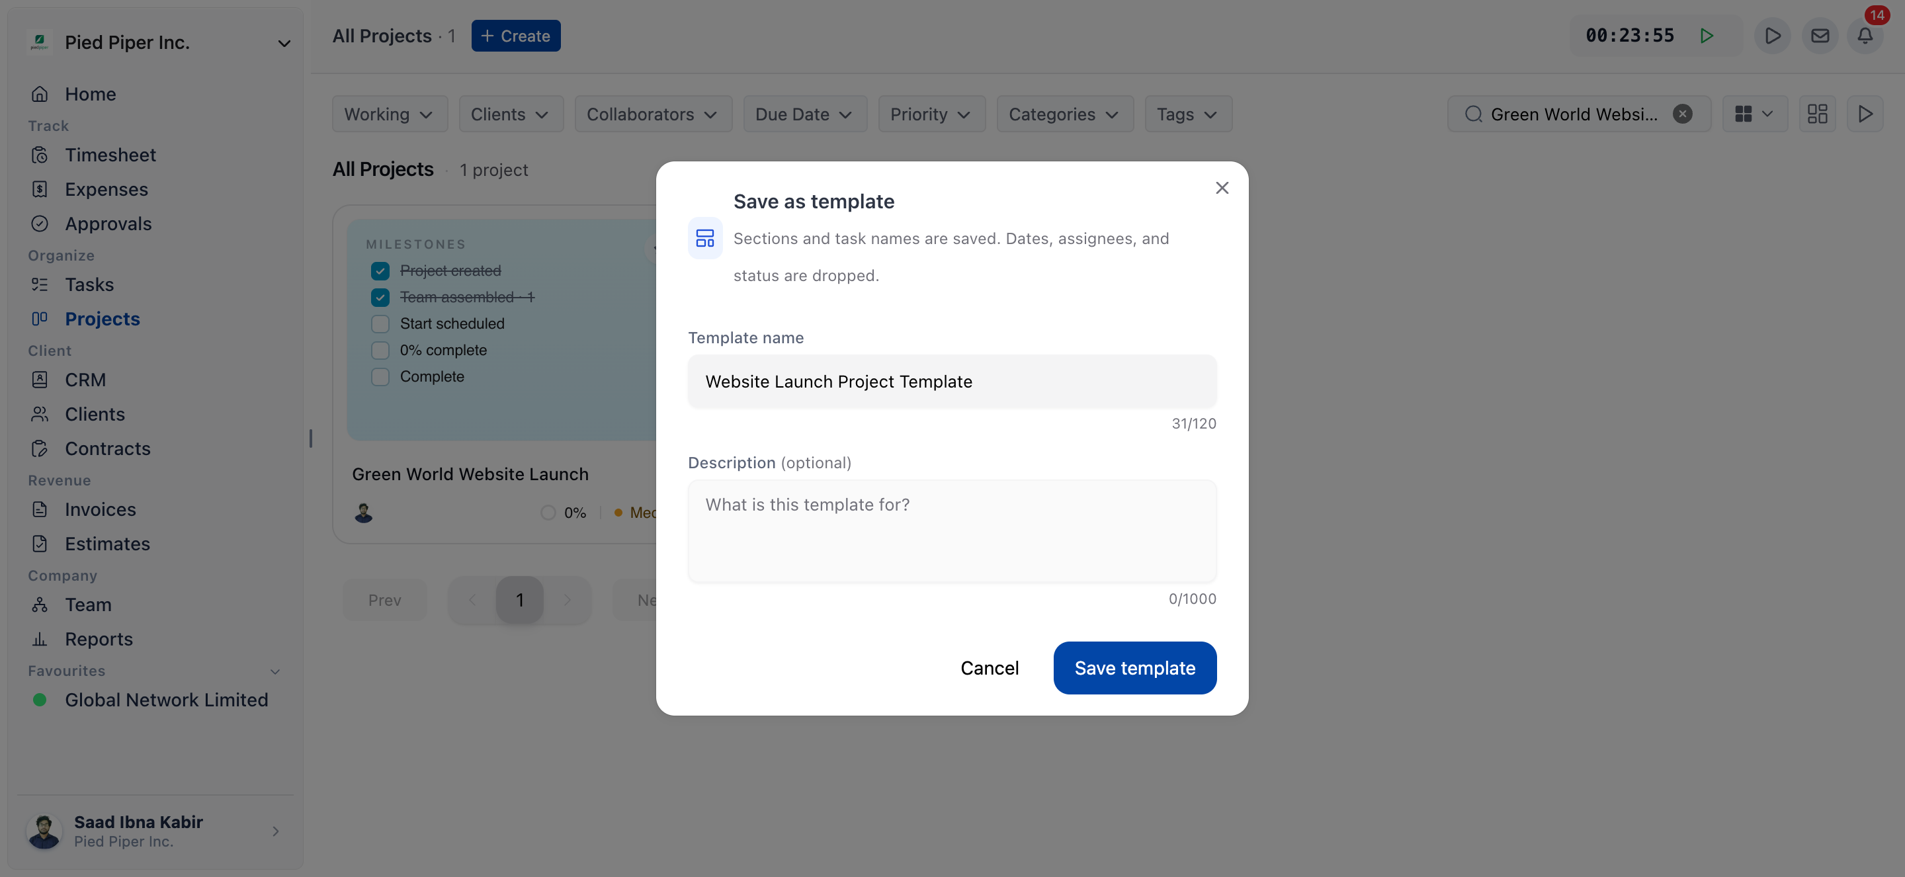Click the Template name input field
1905x877 pixels.
click(952, 382)
